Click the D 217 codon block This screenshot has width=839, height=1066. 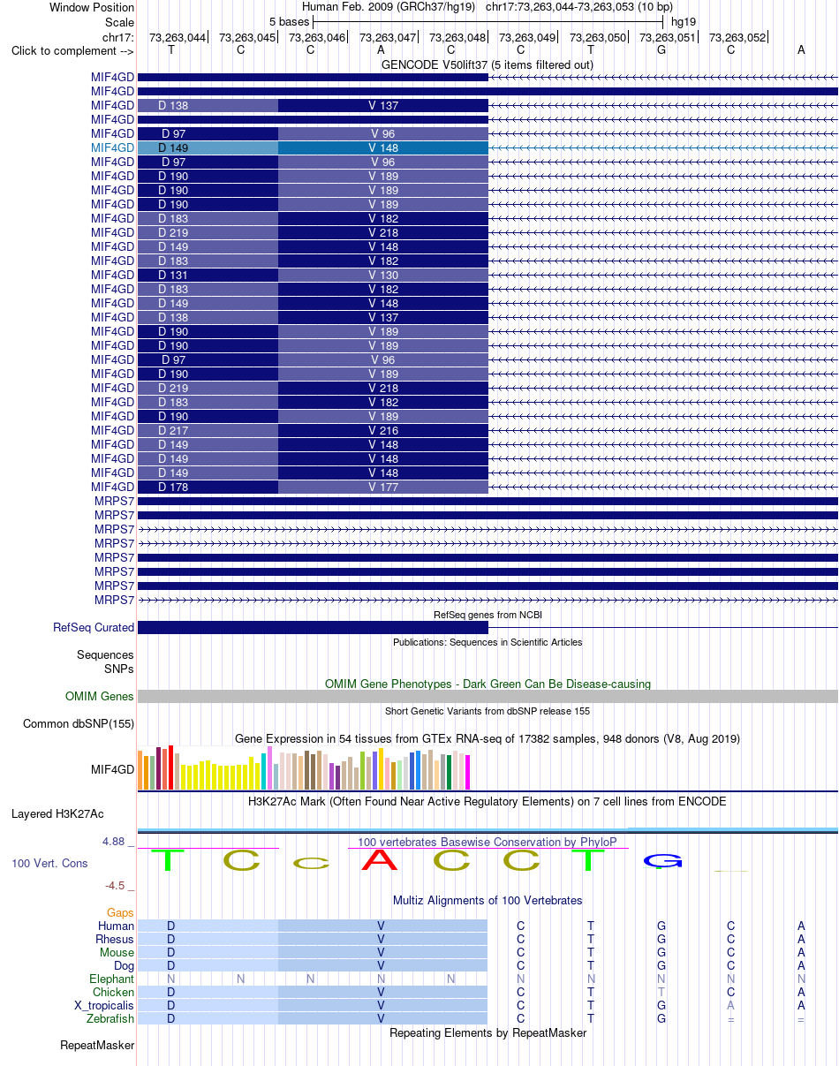[x=208, y=430]
